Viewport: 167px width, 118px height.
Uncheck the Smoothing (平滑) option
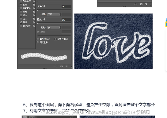[21, 22]
